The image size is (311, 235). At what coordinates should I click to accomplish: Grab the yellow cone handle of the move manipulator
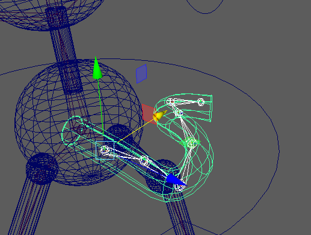(x=159, y=116)
